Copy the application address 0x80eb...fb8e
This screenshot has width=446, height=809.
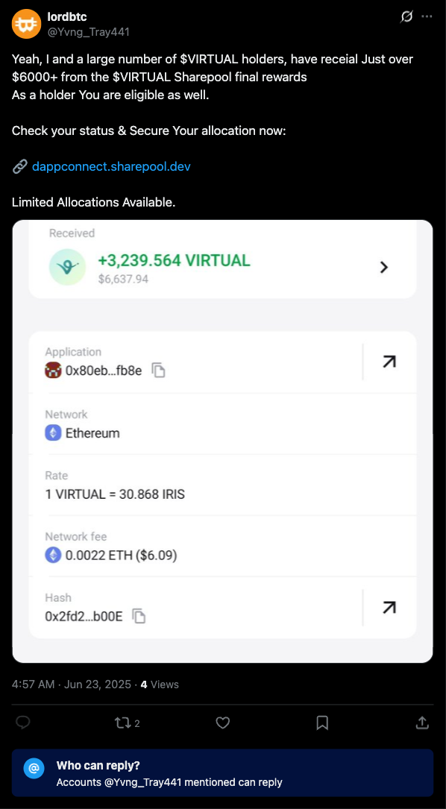click(159, 371)
